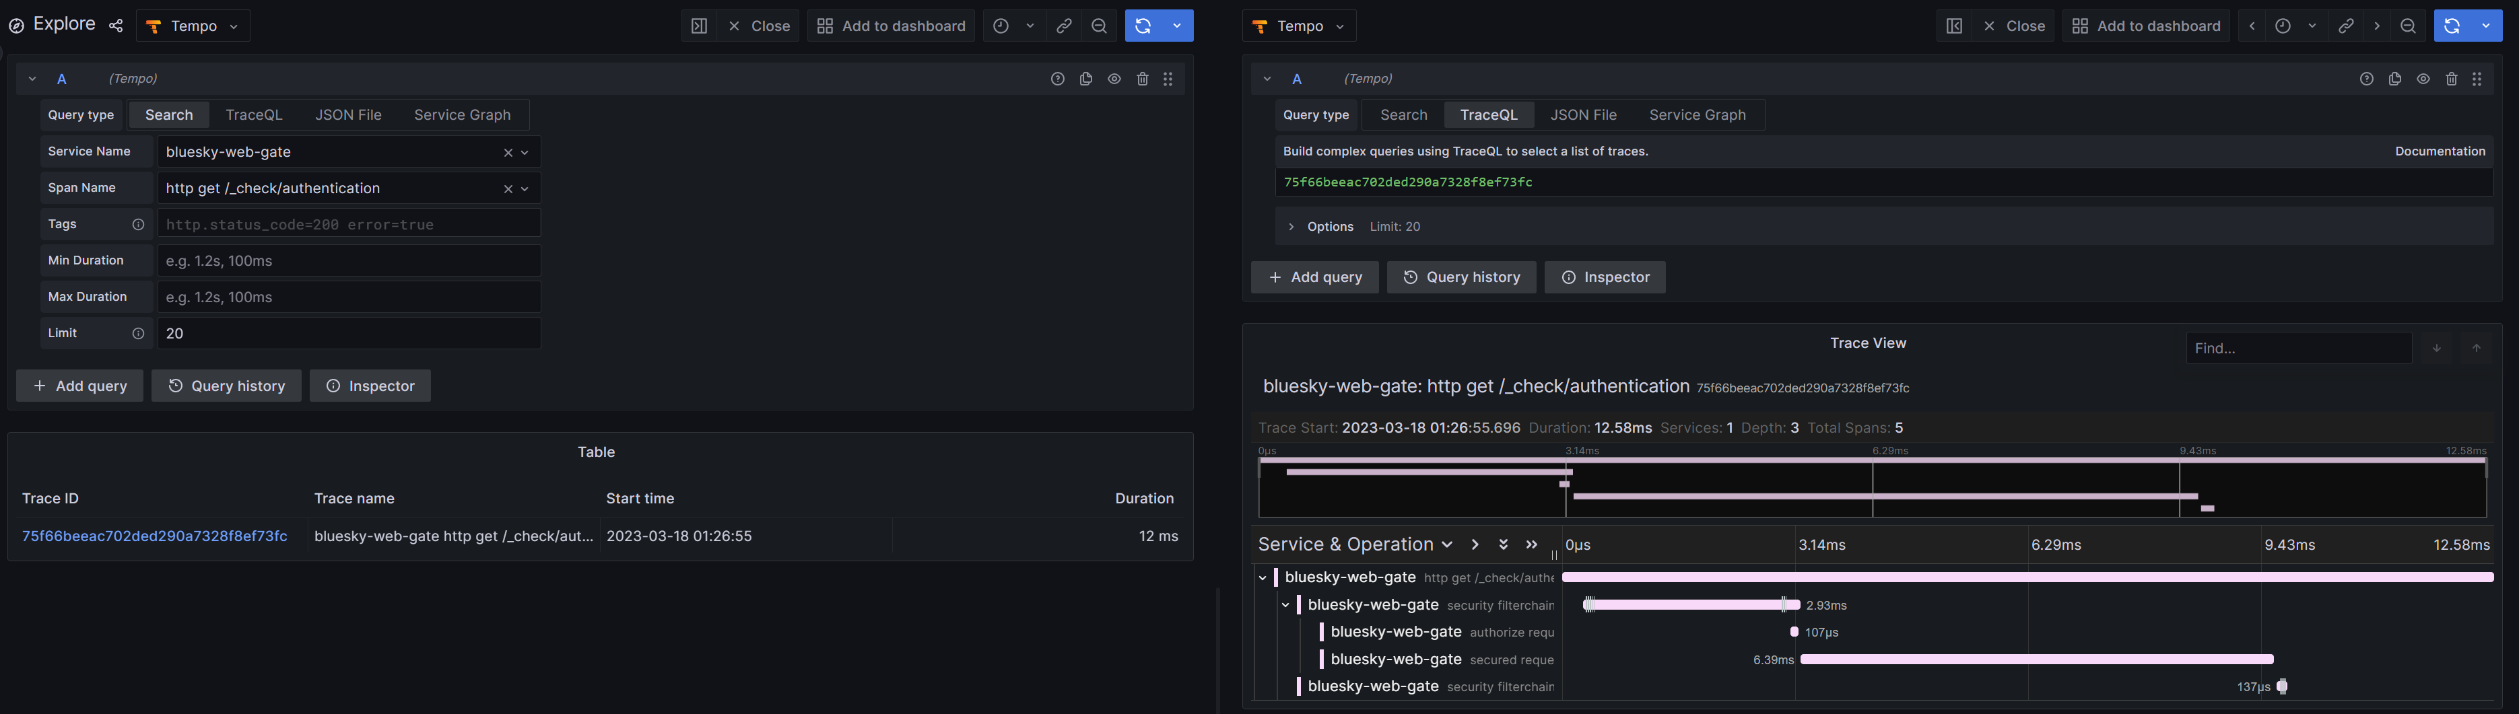Toggle query A visibility in right pane
This screenshot has width=2519, height=714.
point(2423,79)
